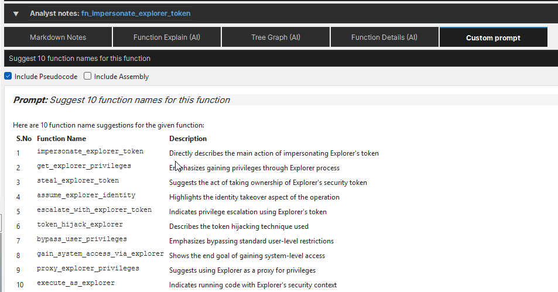Click token_hijack_explorer function name
The image size is (558, 292).
(80, 224)
